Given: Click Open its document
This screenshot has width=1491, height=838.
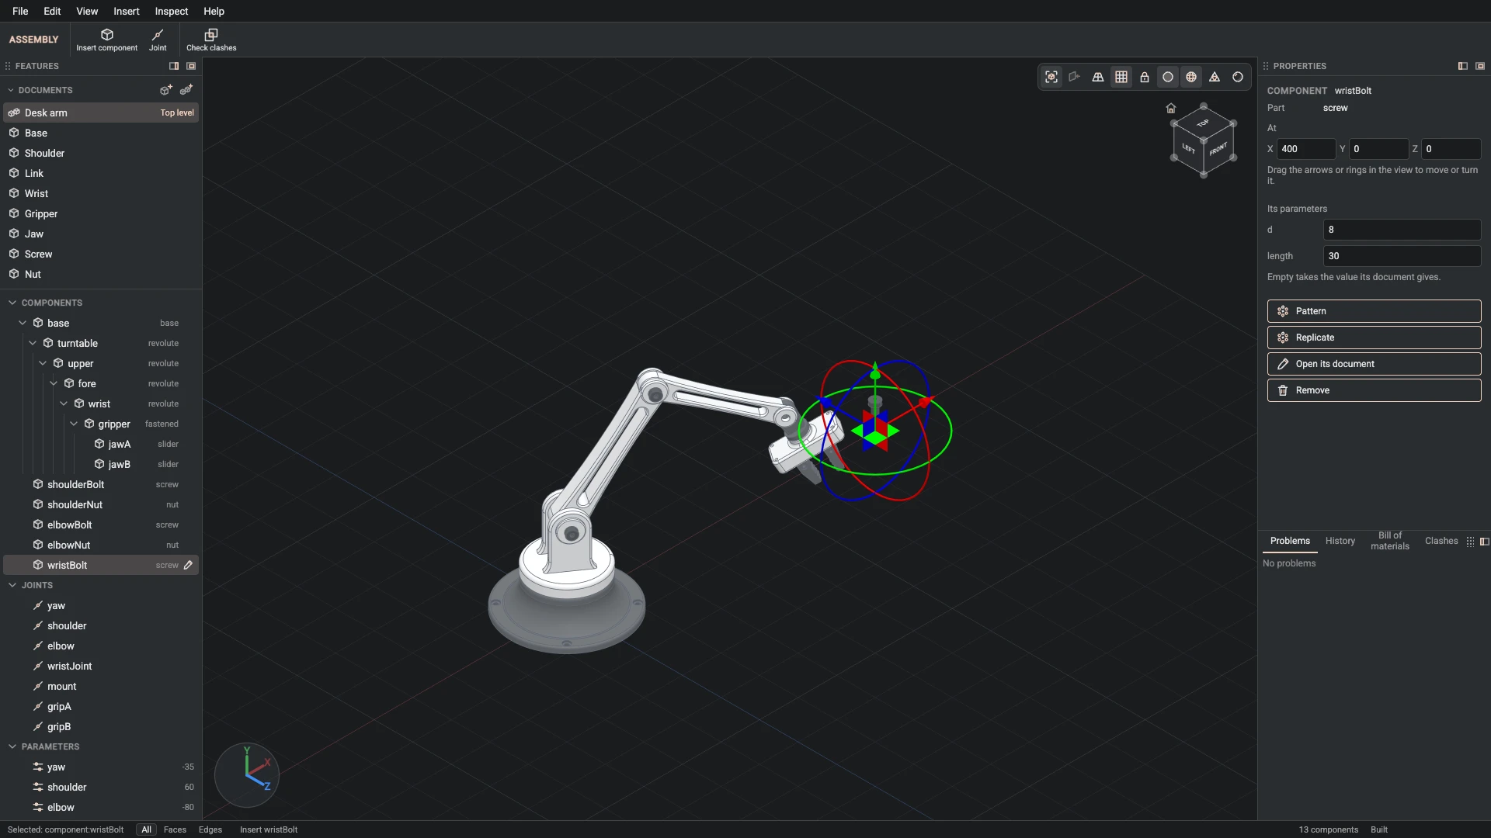Looking at the screenshot, I should pos(1374,364).
